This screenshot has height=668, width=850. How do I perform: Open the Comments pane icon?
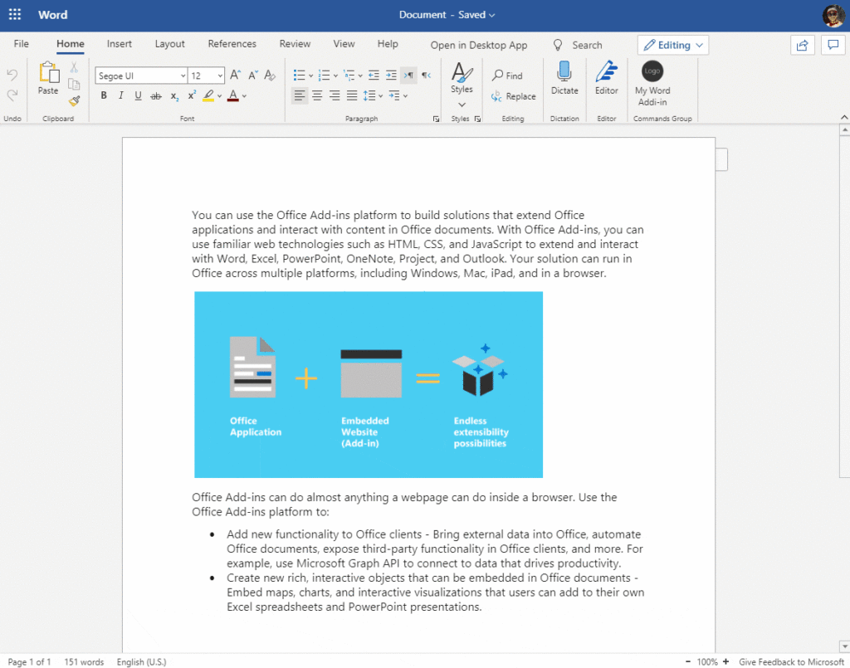[833, 45]
